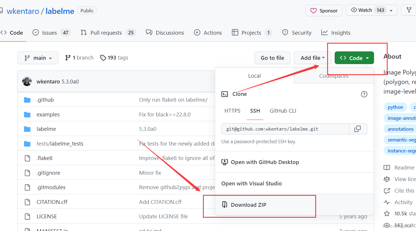Screen dimensions: 416x231
Task: Select the GitHub CLI clone option
Action: [x=283, y=111]
